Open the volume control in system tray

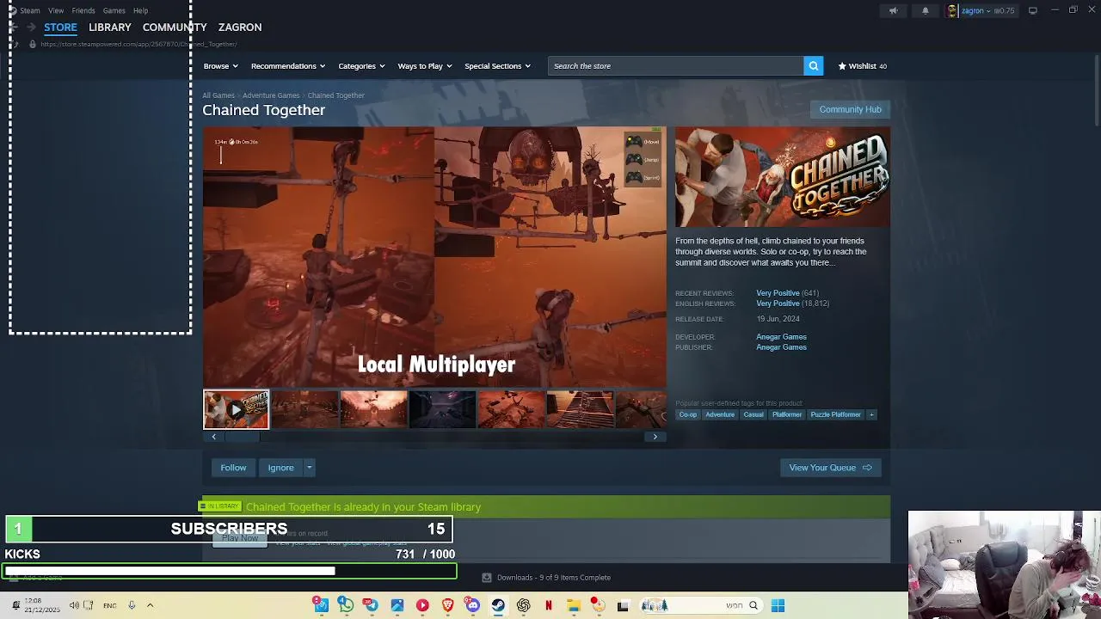pos(74,605)
